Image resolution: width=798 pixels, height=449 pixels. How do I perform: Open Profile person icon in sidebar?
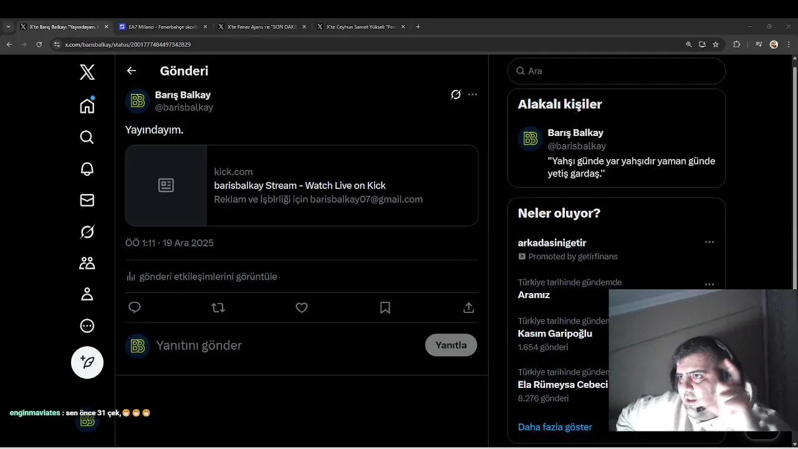tap(87, 294)
